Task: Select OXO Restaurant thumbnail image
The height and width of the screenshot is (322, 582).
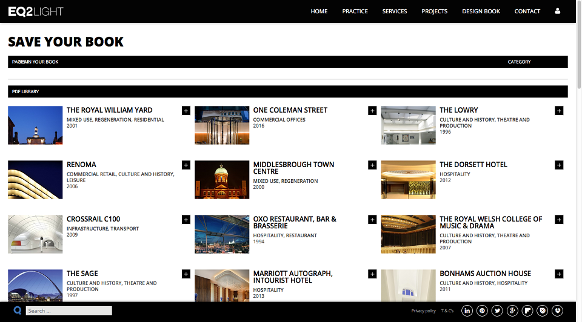Action: tap(222, 234)
